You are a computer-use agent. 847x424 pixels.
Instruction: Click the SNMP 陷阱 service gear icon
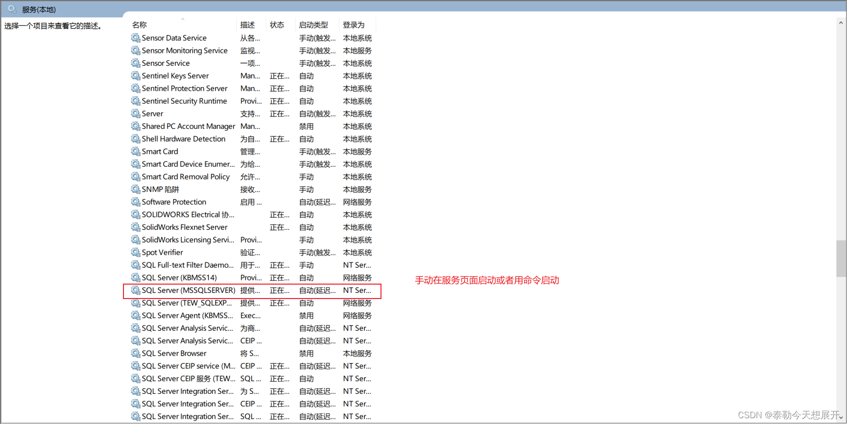point(135,189)
